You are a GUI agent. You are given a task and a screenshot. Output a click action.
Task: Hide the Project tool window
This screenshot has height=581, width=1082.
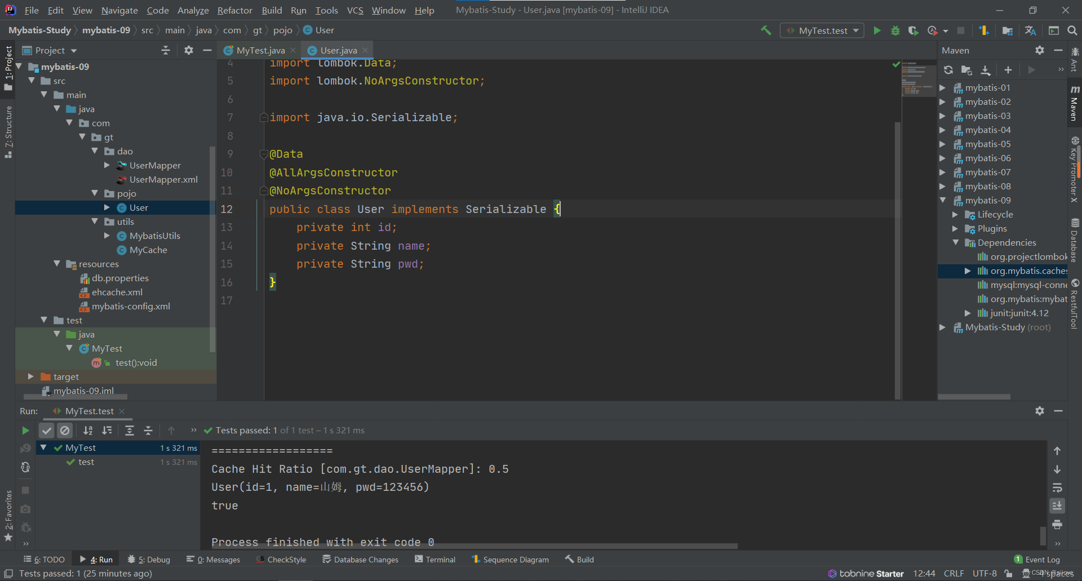[x=207, y=50]
